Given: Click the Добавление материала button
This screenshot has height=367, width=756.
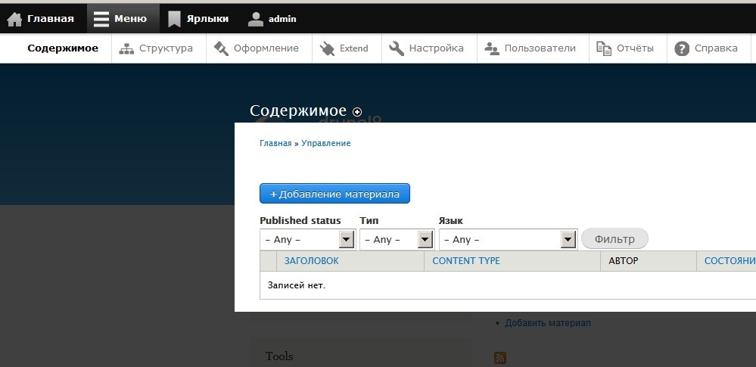Looking at the screenshot, I should [x=334, y=194].
